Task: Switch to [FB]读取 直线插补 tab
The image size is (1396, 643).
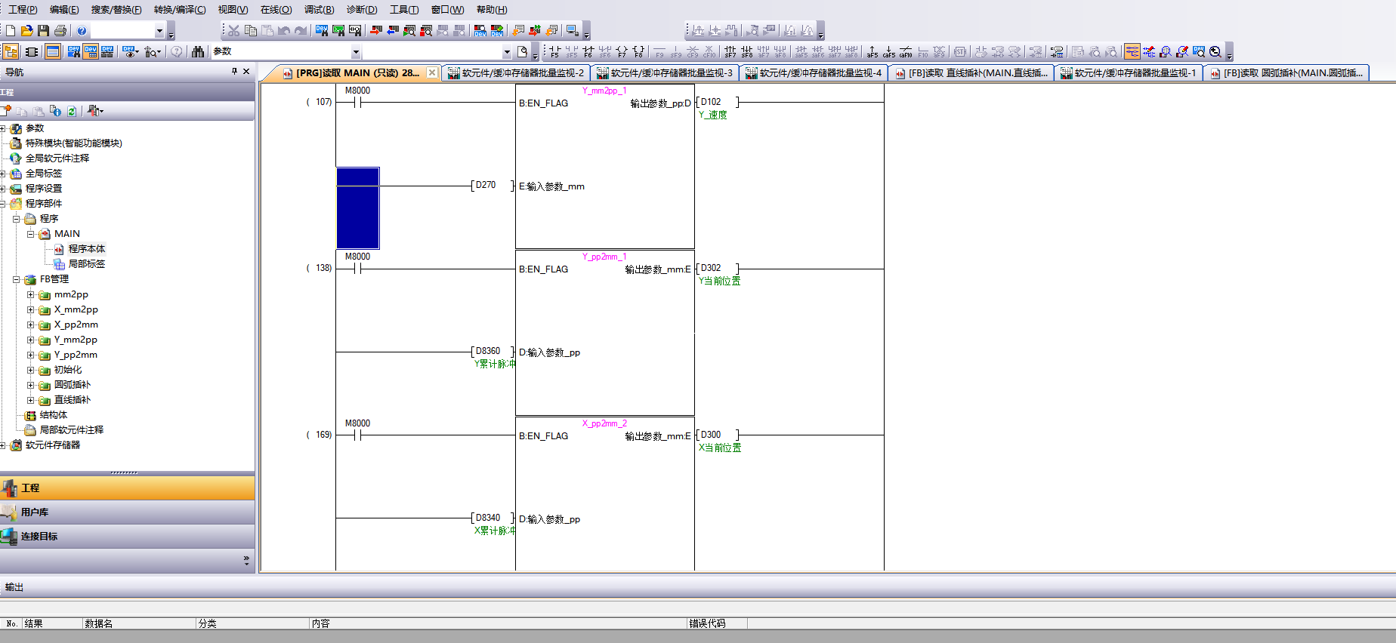Action: coord(971,73)
